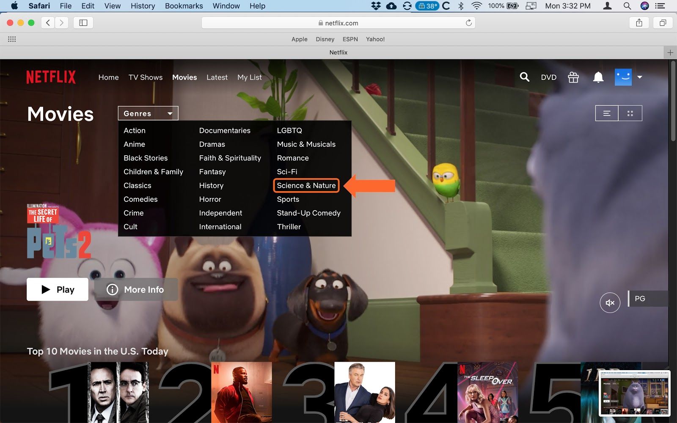This screenshot has width=677, height=423.
Task: Select the Science & Nature genre
Action: (x=306, y=185)
